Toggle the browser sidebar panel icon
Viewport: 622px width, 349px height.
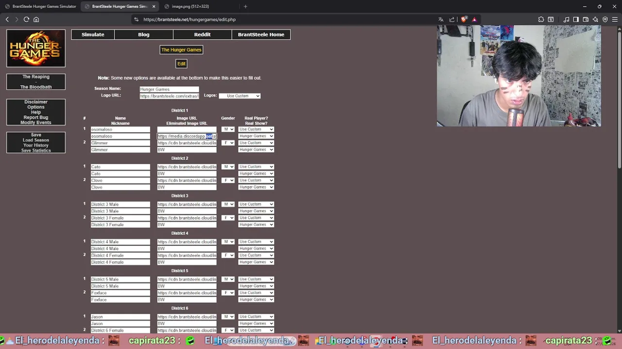(x=576, y=19)
